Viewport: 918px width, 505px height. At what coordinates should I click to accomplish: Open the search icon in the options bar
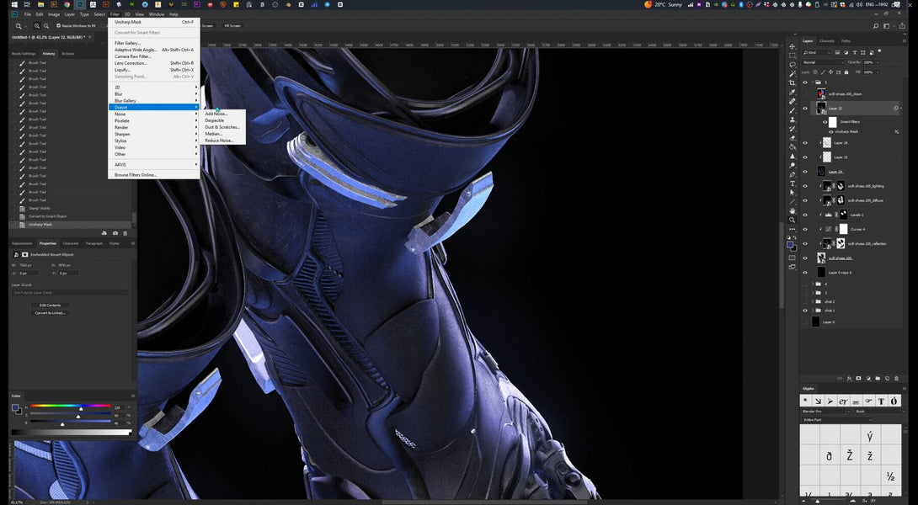point(876,26)
